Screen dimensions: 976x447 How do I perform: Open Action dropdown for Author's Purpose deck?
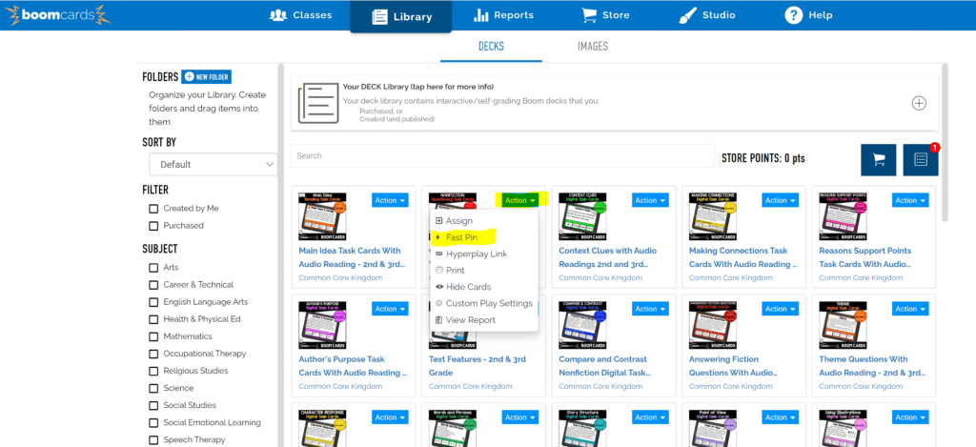coord(390,309)
